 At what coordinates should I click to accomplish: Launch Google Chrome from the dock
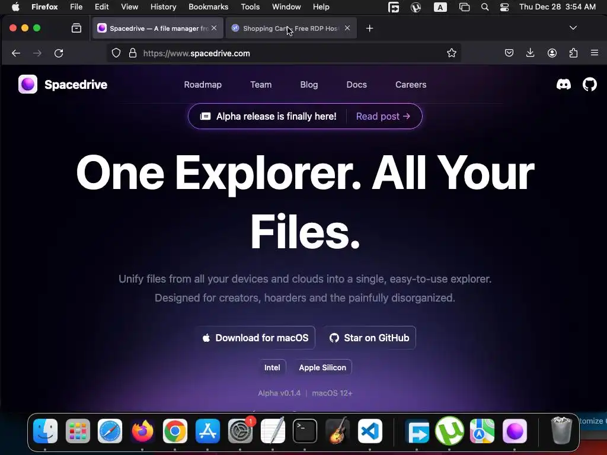(175, 431)
